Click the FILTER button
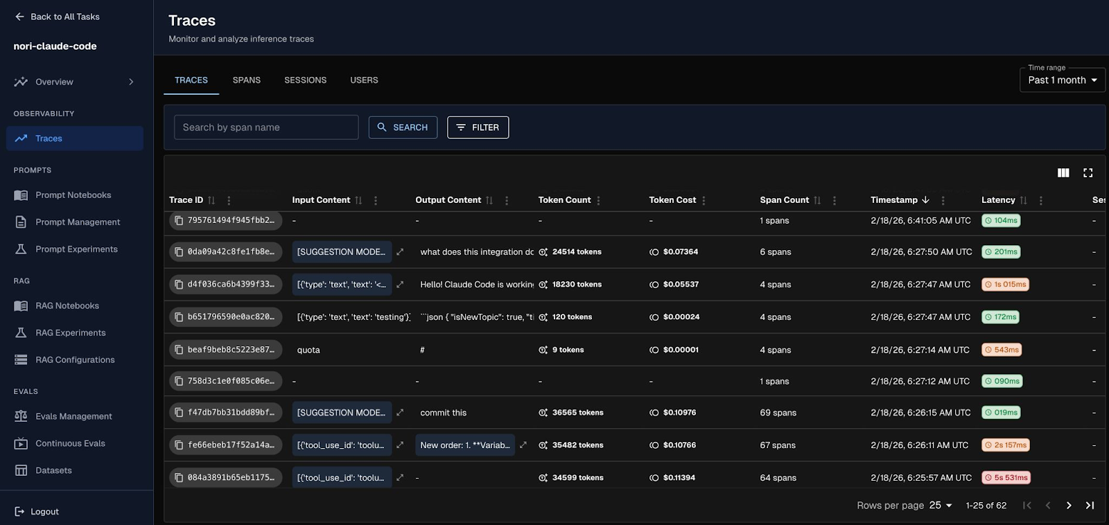 (x=478, y=127)
